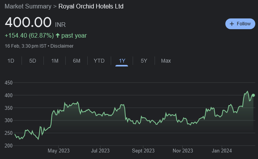Click the May 2023 axis label
The width and height of the screenshot is (258, 159).
(x=58, y=151)
